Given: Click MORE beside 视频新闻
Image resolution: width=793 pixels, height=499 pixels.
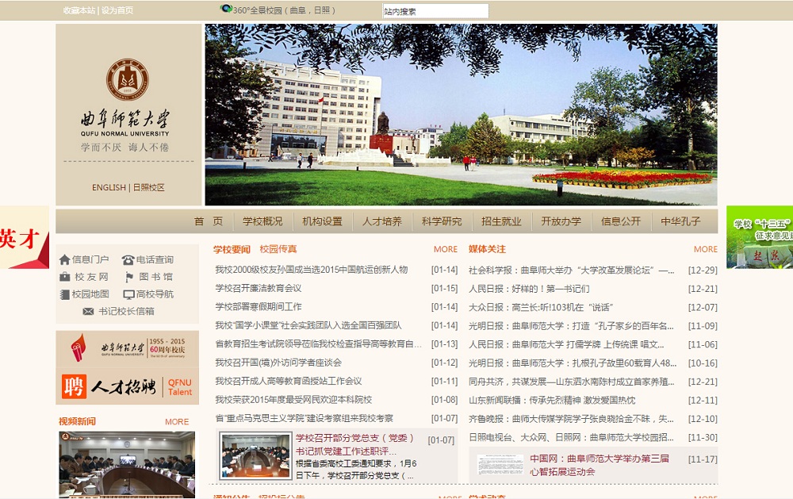Looking at the screenshot, I should coord(177,421).
